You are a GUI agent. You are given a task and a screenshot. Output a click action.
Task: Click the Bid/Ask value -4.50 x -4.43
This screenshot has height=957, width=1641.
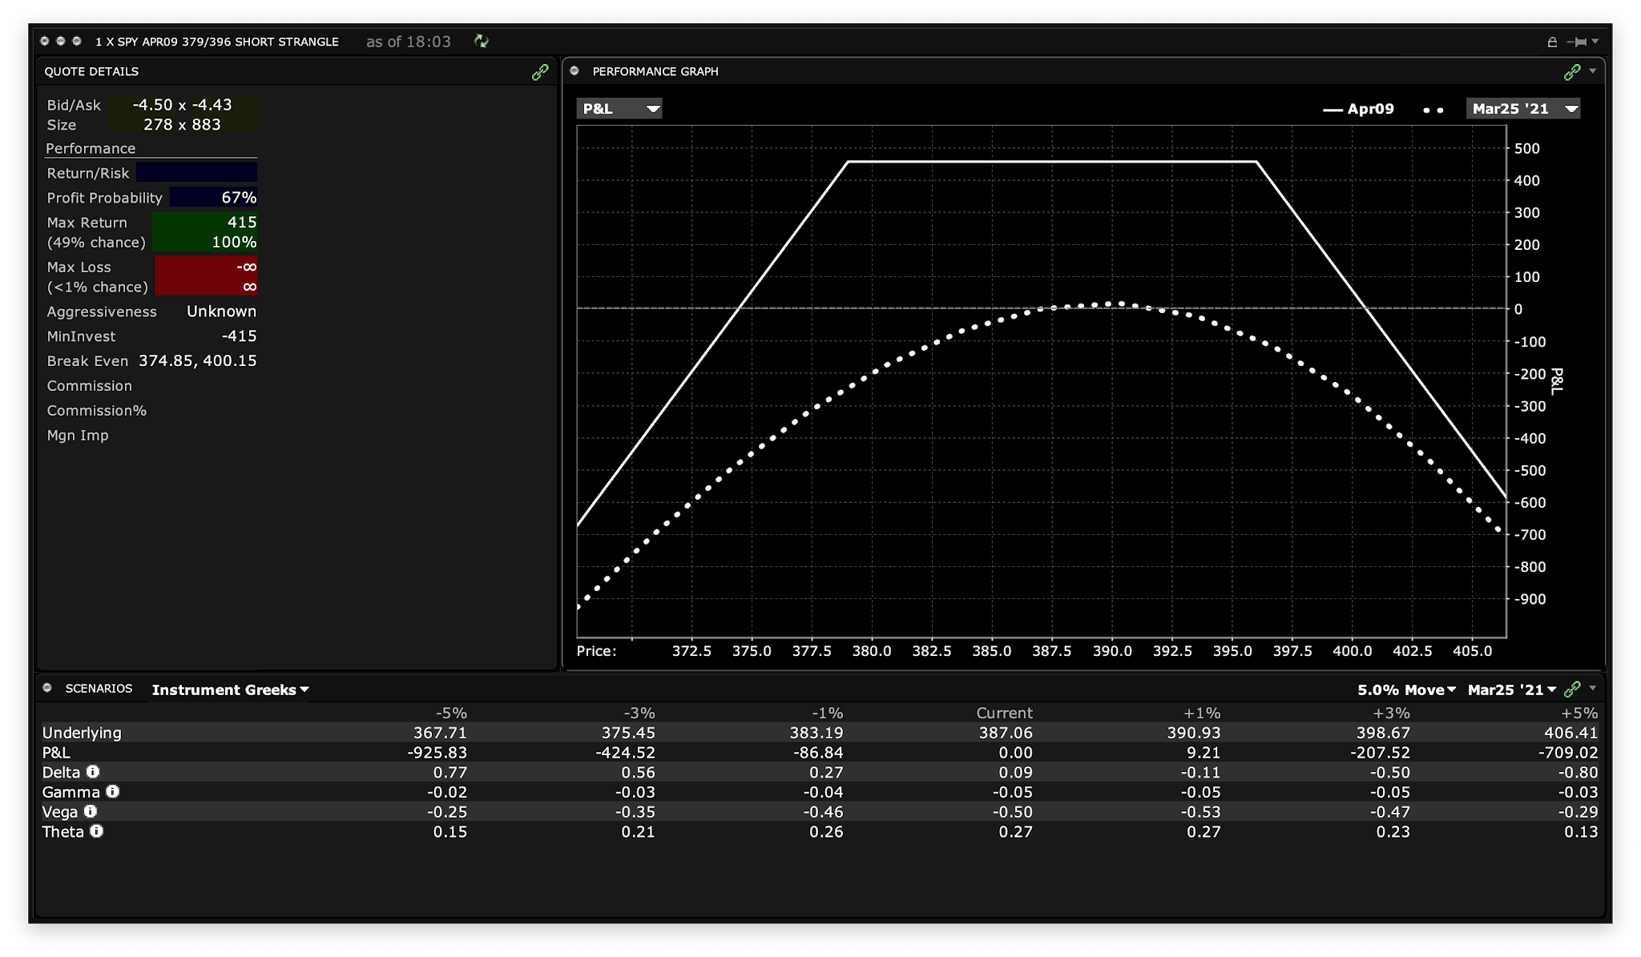click(x=182, y=105)
